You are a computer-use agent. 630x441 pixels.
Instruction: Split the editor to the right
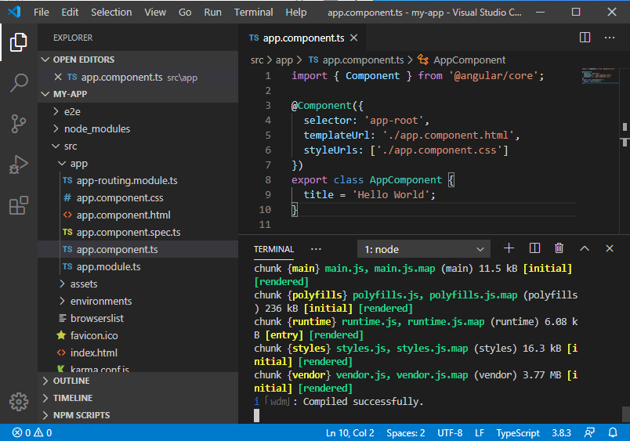tap(585, 38)
